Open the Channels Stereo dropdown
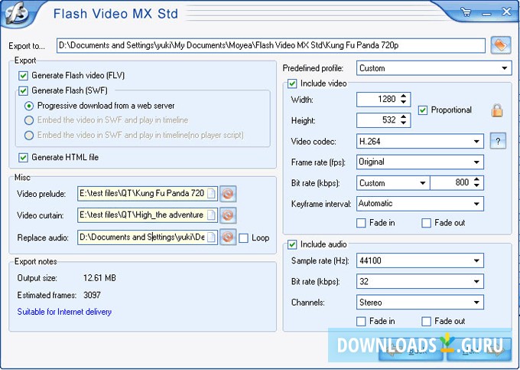The height and width of the screenshot is (370, 520). click(420, 303)
